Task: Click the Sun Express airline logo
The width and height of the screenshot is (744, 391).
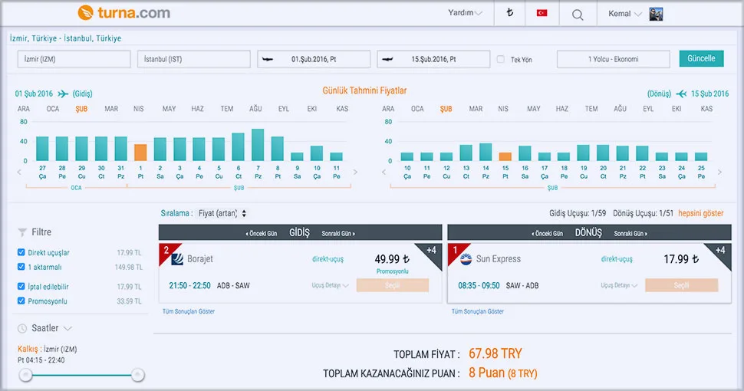Action: [x=466, y=259]
